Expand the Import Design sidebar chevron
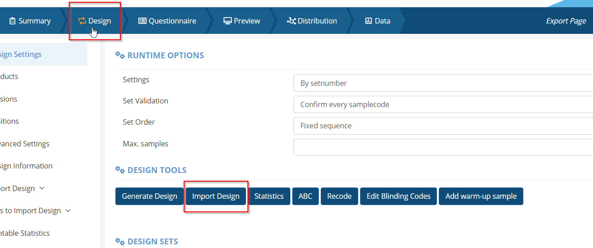 (42, 188)
